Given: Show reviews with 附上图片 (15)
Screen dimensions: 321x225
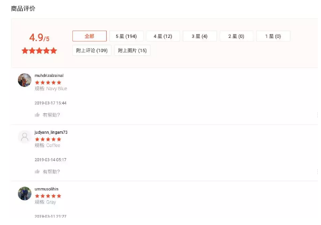Looking at the screenshot, I should pos(132,51).
